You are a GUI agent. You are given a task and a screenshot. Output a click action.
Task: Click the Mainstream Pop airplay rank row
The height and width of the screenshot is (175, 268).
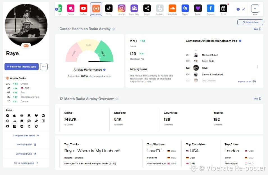pyautogui.click(x=22, y=97)
